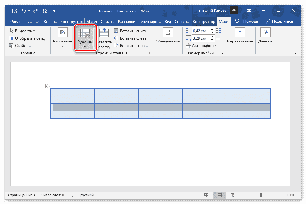
Task: Click the zoom slider in status bar
Action: (261, 195)
